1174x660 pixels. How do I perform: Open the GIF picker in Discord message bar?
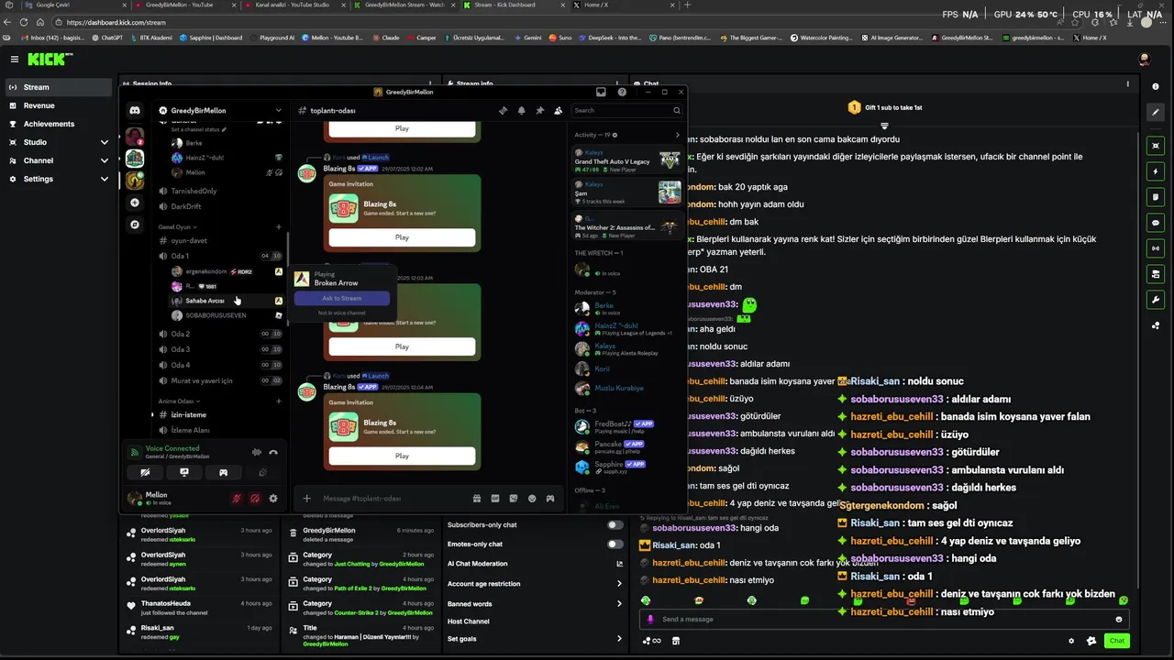coord(495,499)
